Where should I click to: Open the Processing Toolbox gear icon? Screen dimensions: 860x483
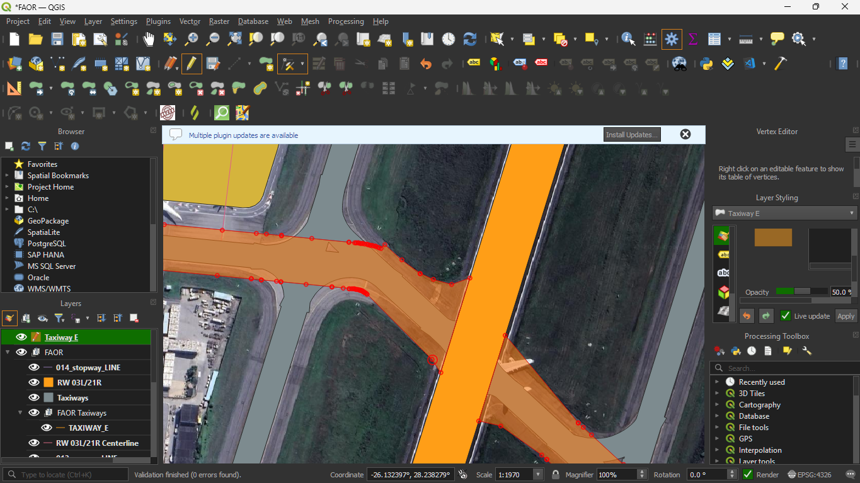672,39
